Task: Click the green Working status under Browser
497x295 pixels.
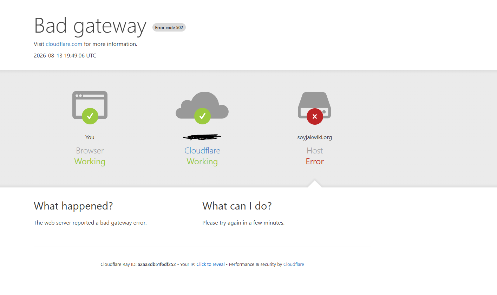Action: click(x=90, y=162)
